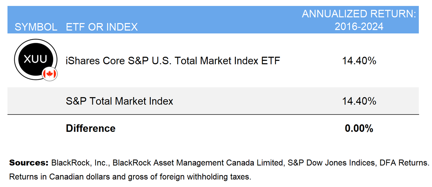Click the 14.40% return in the iShares row
This screenshot has height=187, width=432.
[359, 61]
